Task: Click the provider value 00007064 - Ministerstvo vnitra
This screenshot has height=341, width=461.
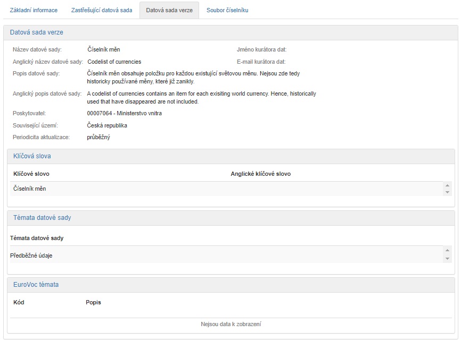Action: (x=124, y=113)
